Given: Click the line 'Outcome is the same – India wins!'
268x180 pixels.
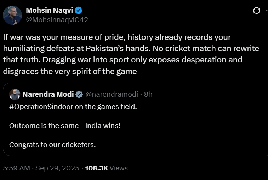Looking at the screenshot, I should tap(65, 126).
